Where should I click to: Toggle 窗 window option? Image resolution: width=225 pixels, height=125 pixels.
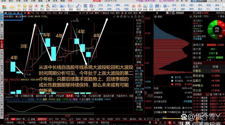(126, 13)
